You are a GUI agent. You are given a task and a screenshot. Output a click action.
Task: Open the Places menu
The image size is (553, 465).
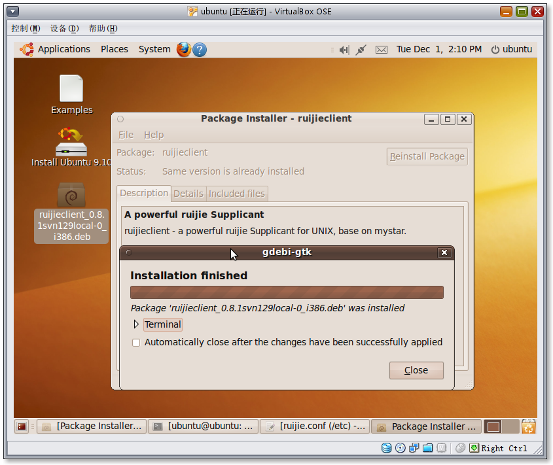point(115,49)
